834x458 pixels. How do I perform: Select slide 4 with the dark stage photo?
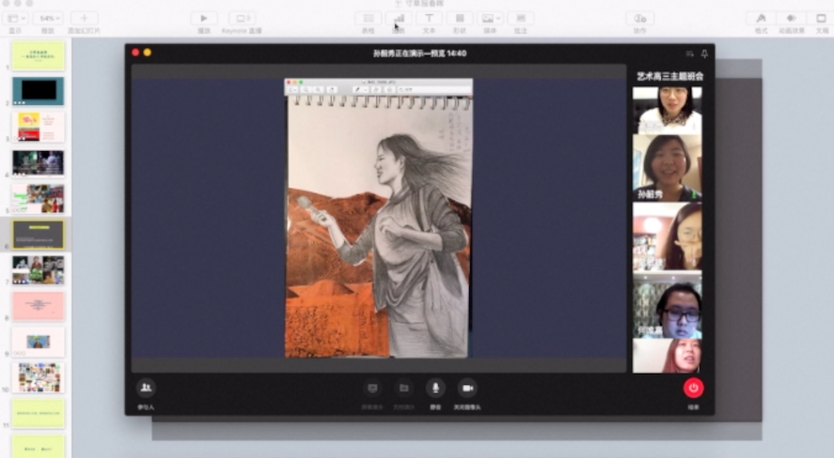point(39,162)
